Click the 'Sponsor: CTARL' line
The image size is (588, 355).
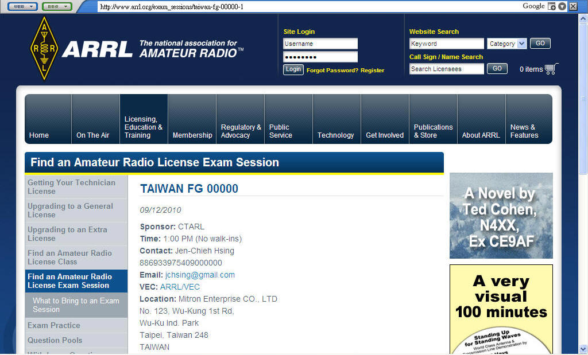pyautogui.click(x=172, y=227)
